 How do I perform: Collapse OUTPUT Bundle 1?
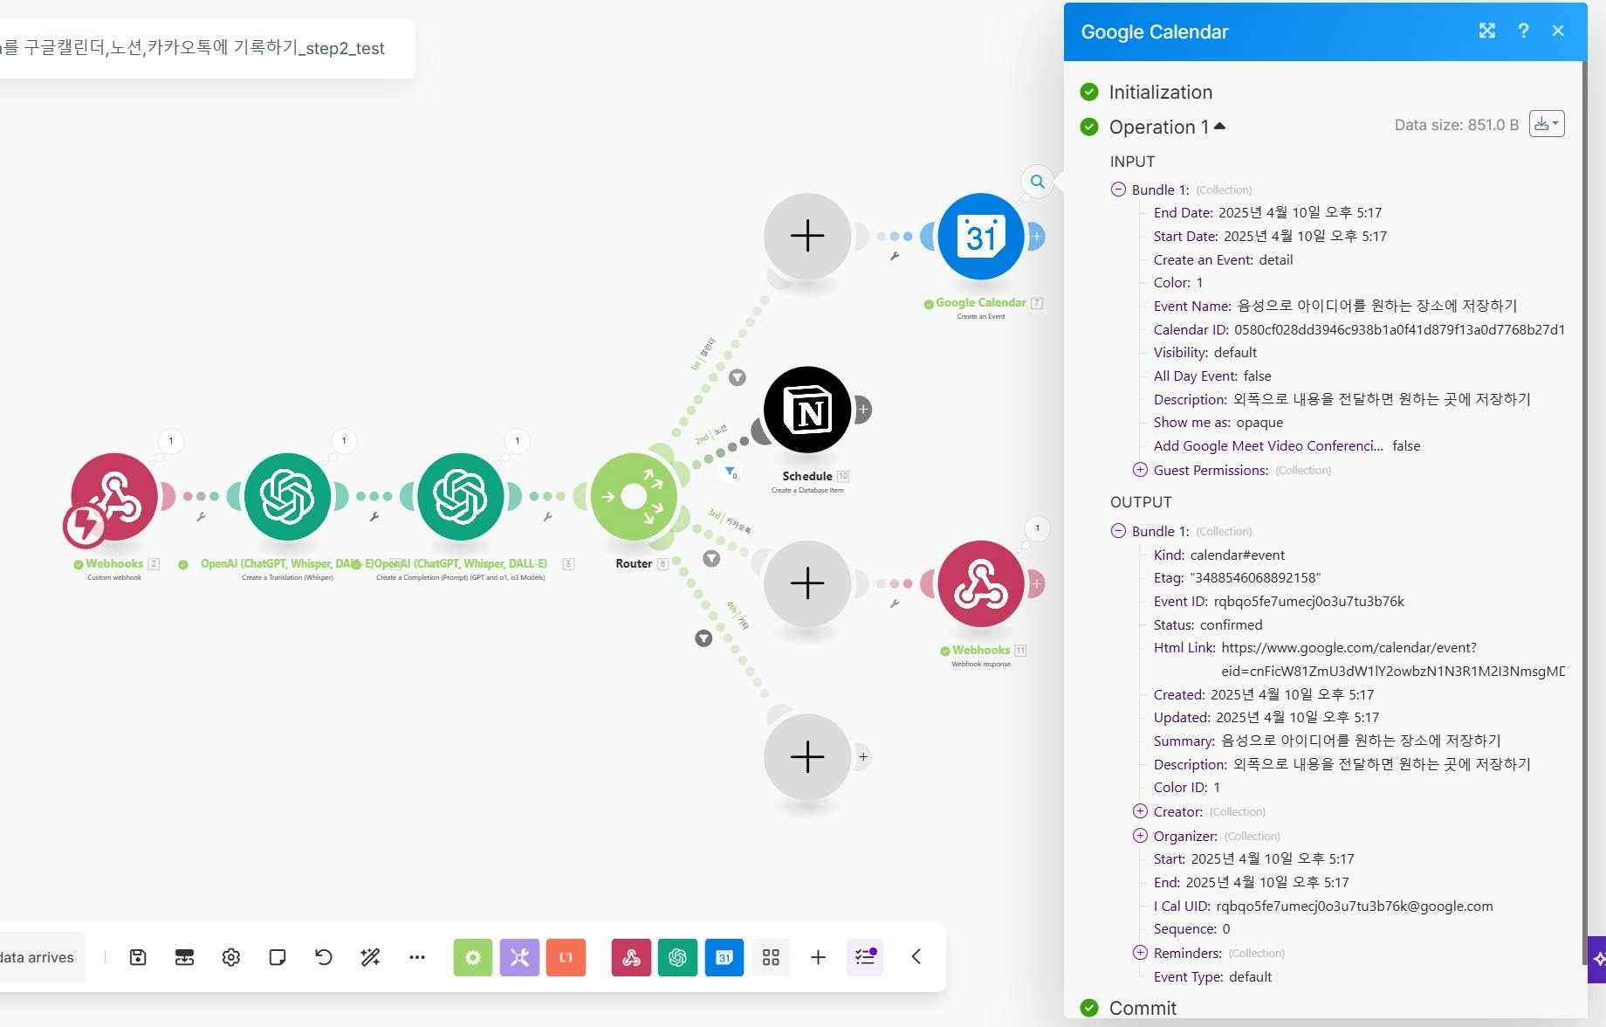[x=1118, y=531]
